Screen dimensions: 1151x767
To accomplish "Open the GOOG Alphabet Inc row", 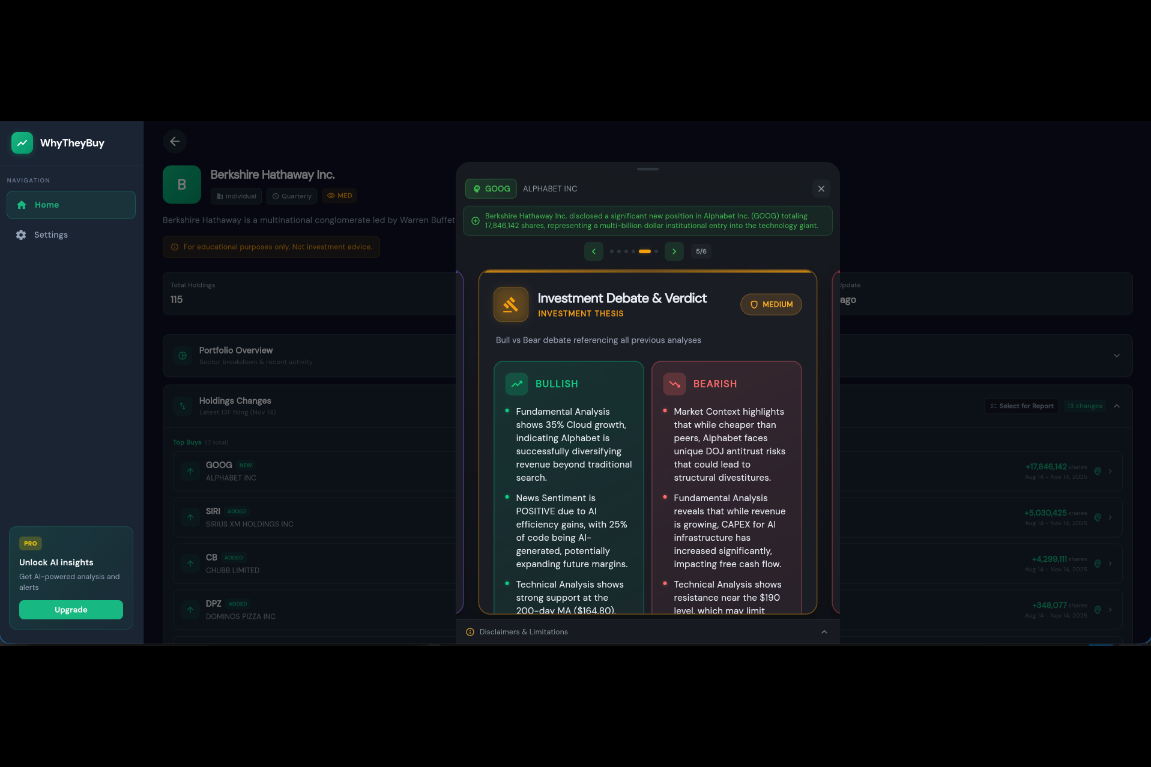I will [x=648, y=471].
